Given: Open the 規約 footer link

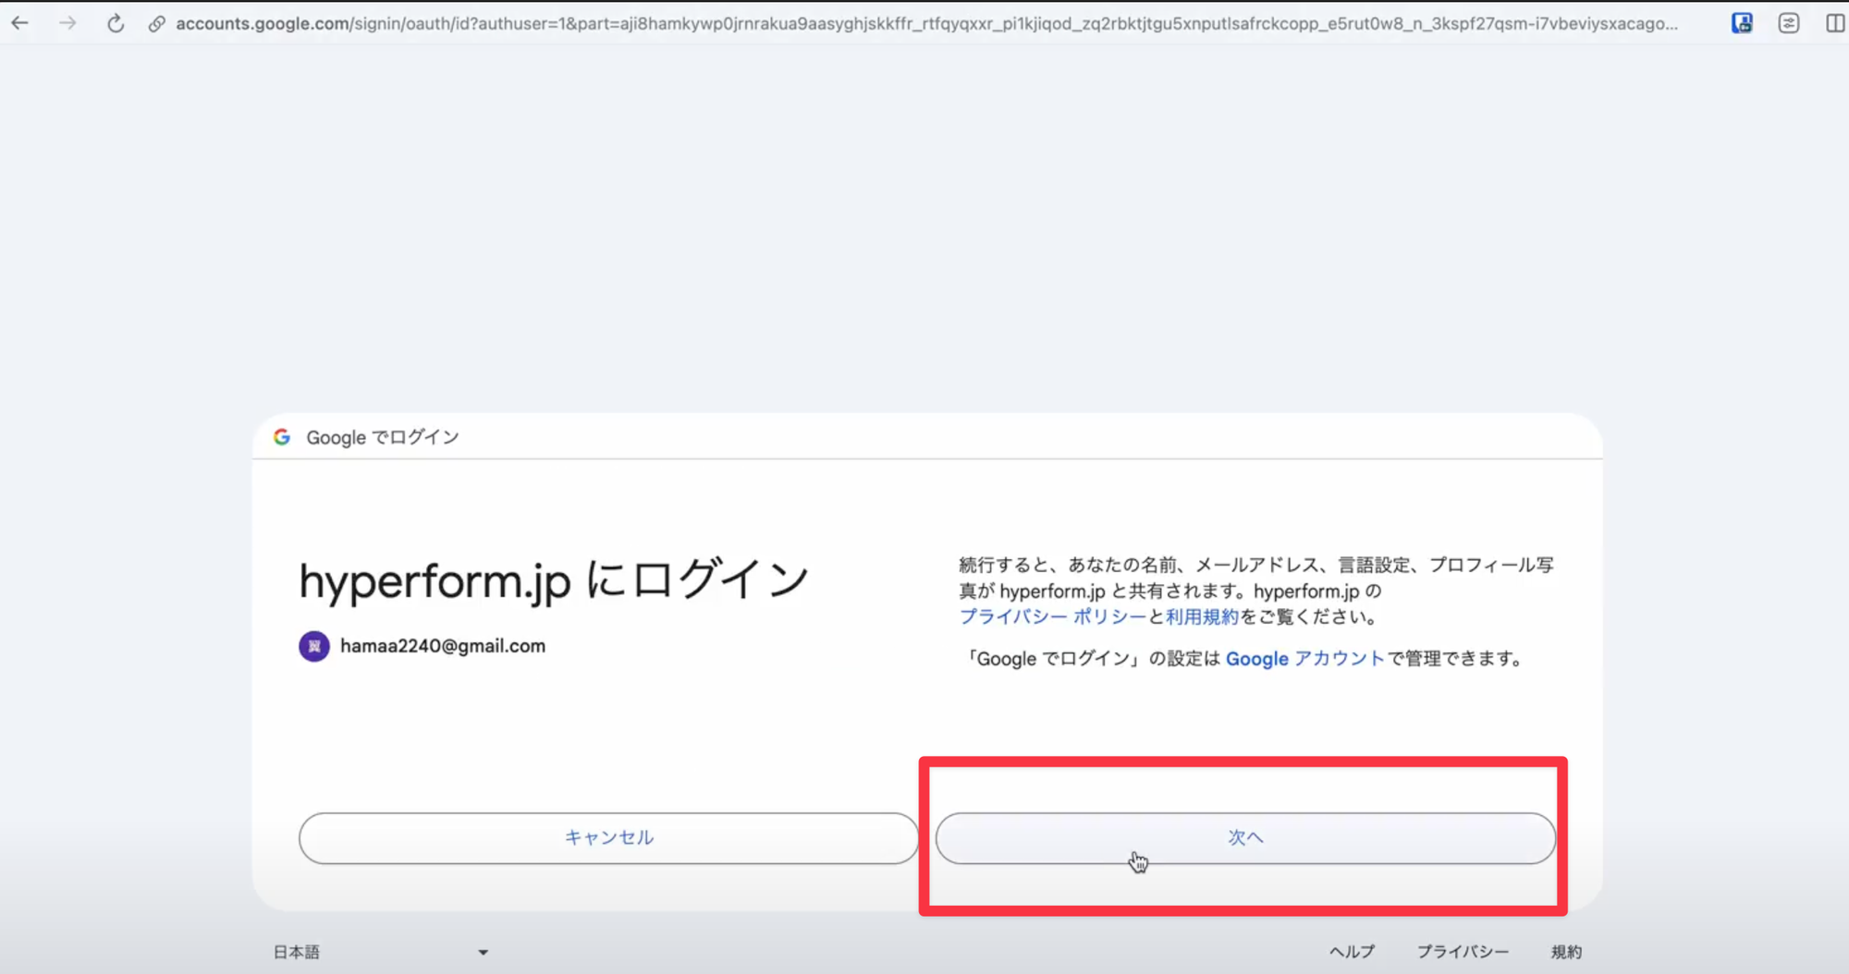Looking at the screenshot, I should pyautogui.click(x=1566, y=952).
